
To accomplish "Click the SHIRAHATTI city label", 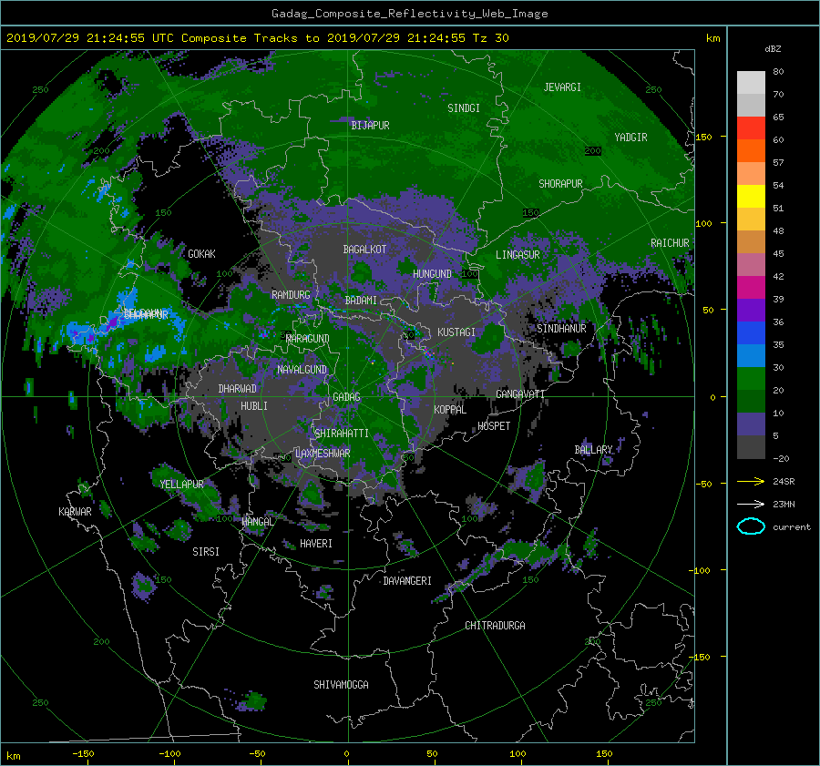I will [342, 434].
